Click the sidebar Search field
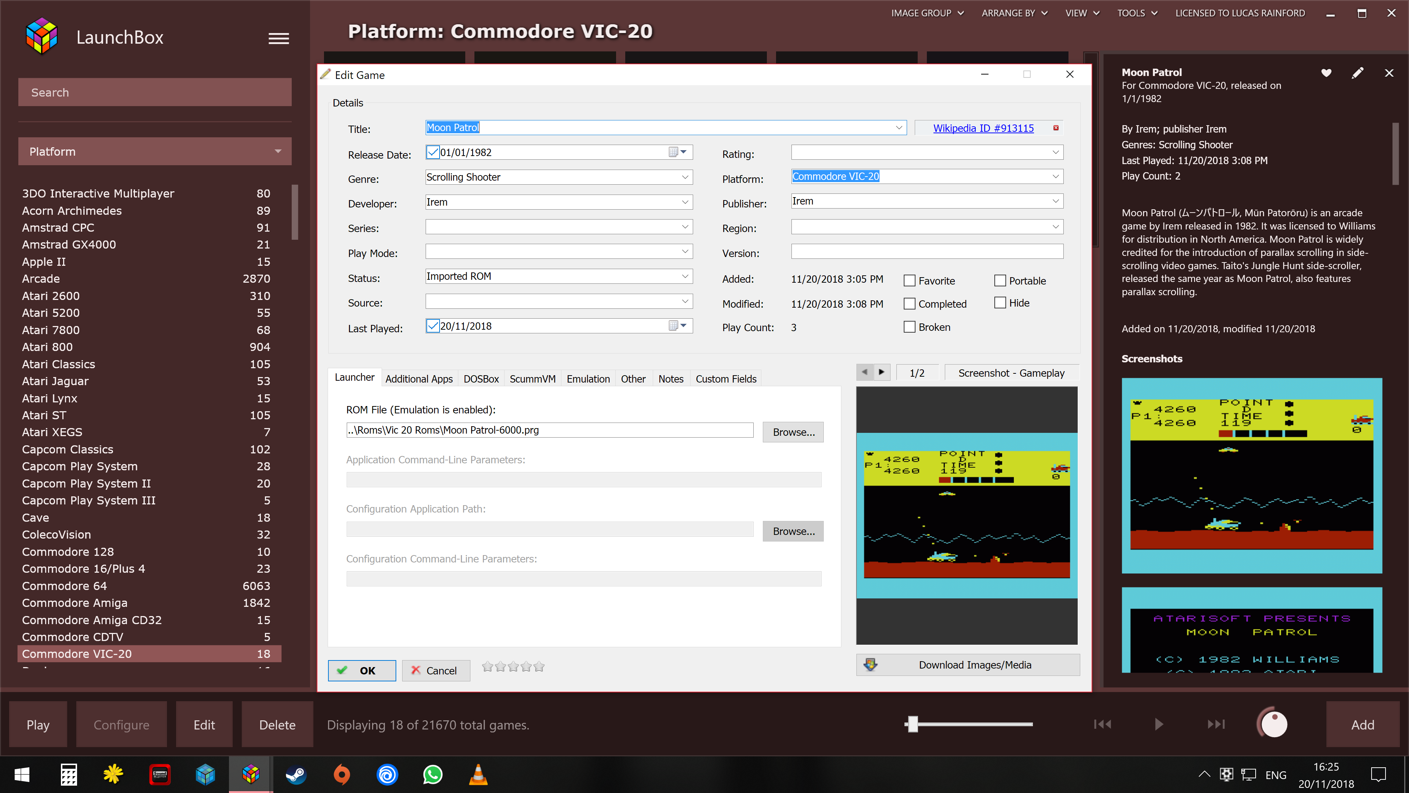 tap(155, 92)
